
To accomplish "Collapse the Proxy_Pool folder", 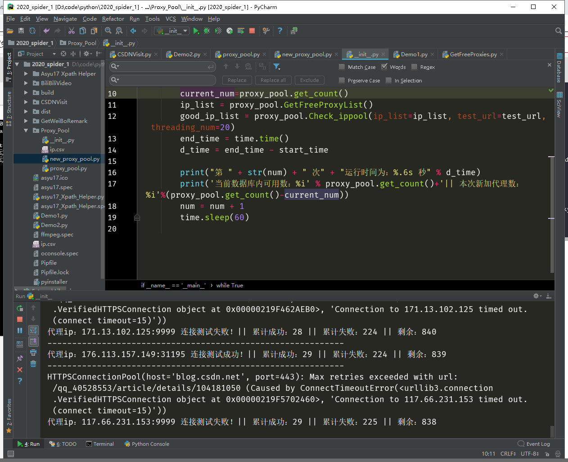I will tap(26, 131).
